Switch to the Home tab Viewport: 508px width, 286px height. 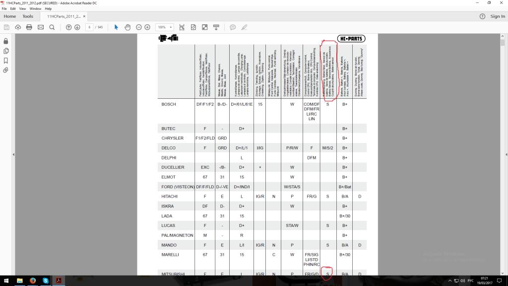tap(10, 16)
